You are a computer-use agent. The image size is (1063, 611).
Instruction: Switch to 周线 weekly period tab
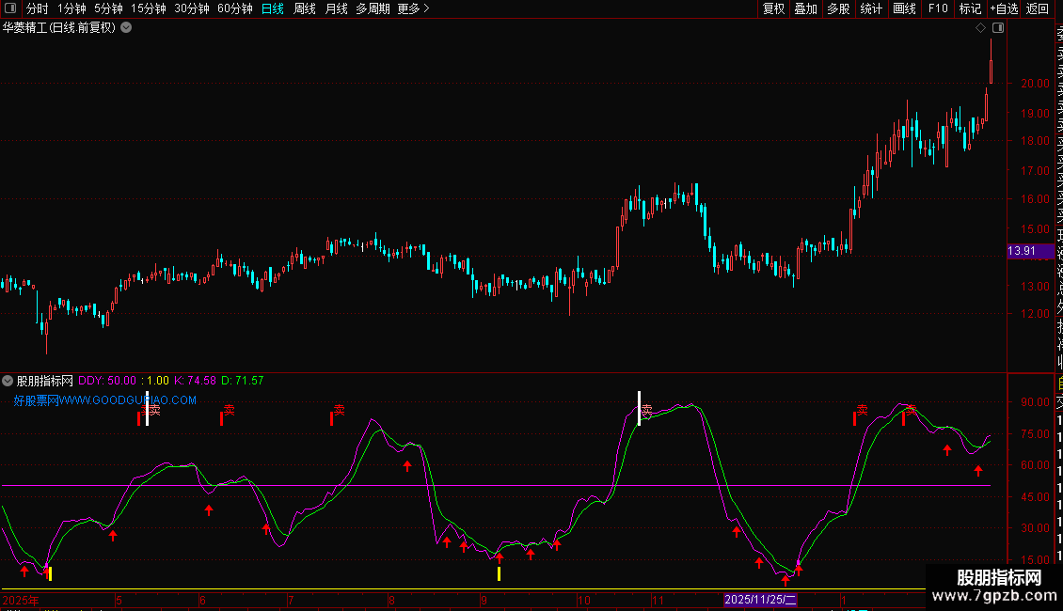point(305,8)
